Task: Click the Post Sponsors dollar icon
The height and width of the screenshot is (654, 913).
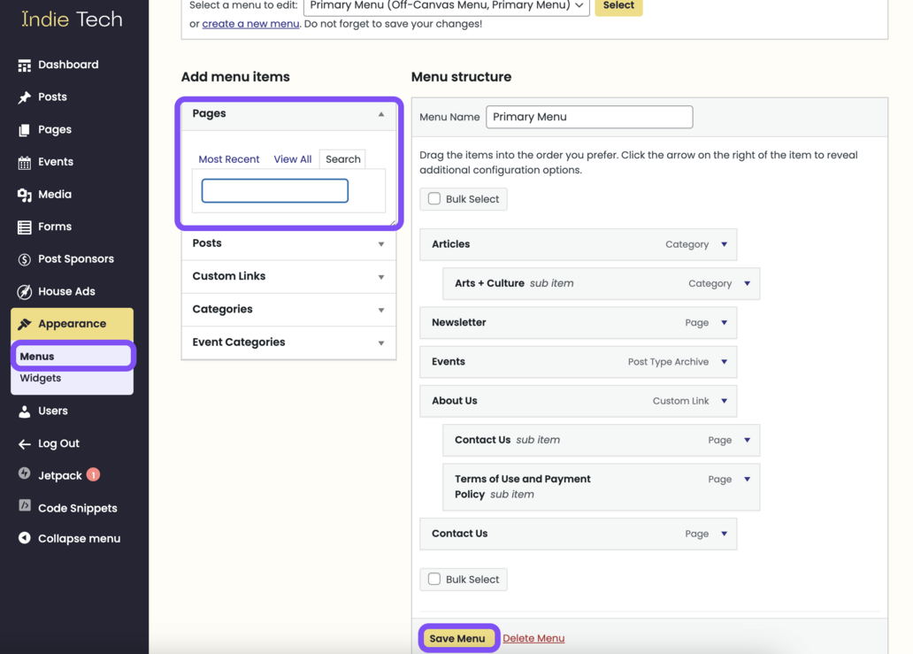Action: (x=23, y=258)
